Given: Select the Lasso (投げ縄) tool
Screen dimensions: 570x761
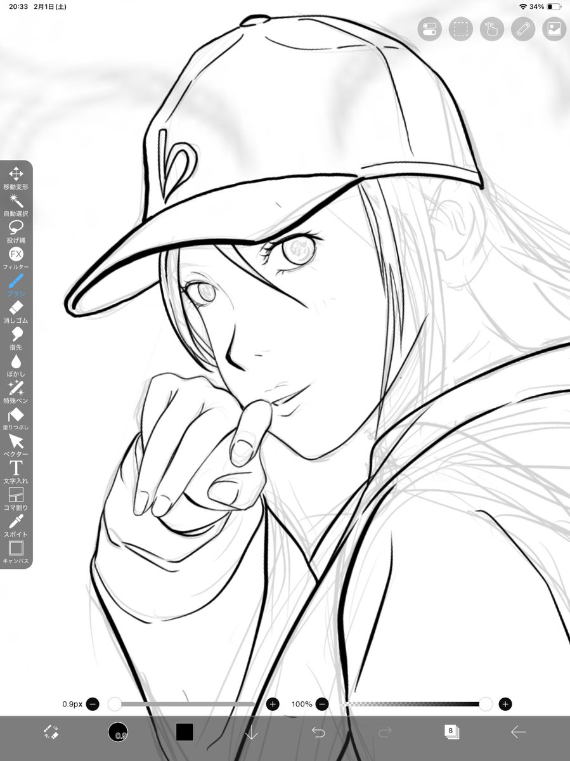Looking at the screenshot, I should (x=16, y=231).
